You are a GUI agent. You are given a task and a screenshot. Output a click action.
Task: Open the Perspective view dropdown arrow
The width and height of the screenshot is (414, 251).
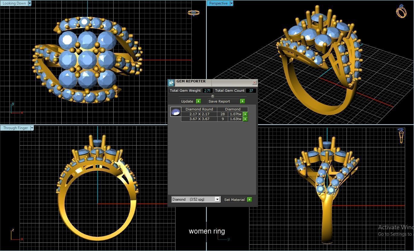coord(231,3)
